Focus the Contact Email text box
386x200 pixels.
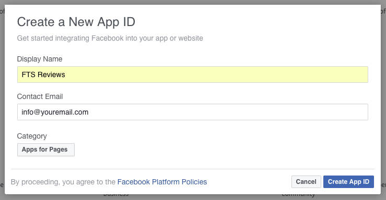click(x=193, y=112)
